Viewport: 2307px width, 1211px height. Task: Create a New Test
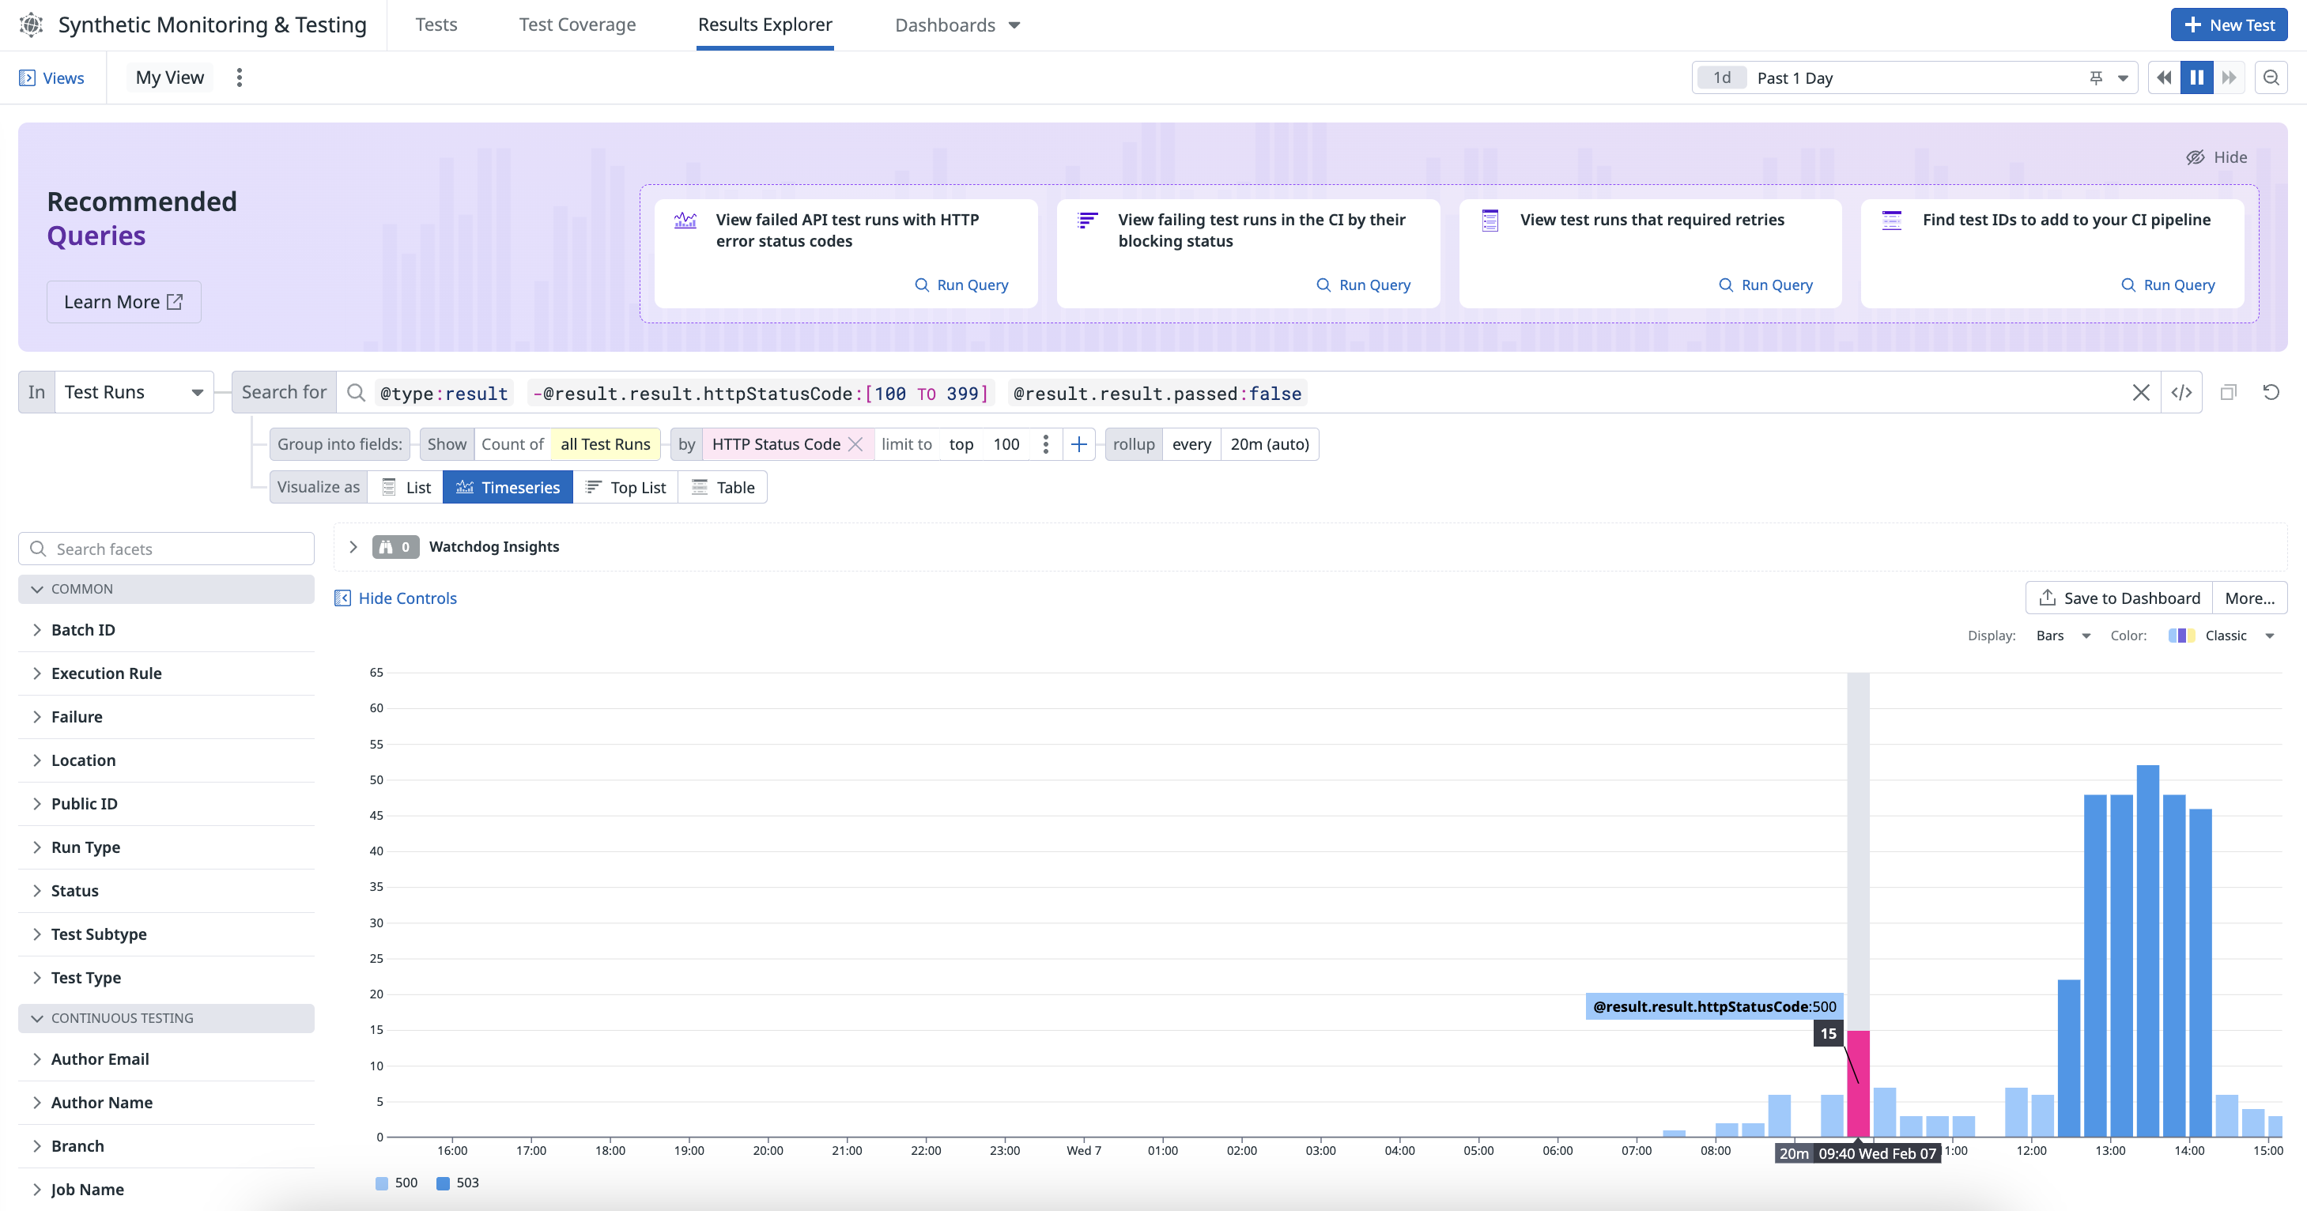coord(2228,25)
